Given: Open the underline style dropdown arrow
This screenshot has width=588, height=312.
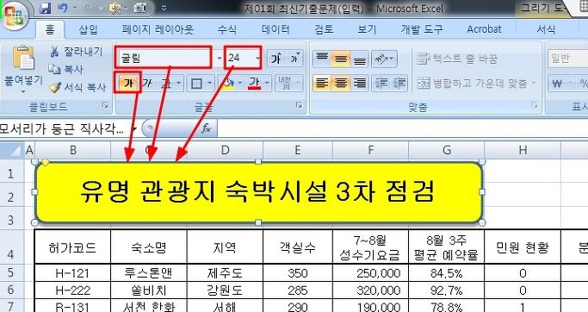Looking at the screenshot, I should click(178, 83).
